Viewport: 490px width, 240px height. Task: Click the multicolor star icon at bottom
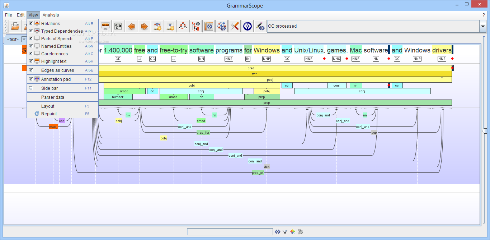[293, 232]
